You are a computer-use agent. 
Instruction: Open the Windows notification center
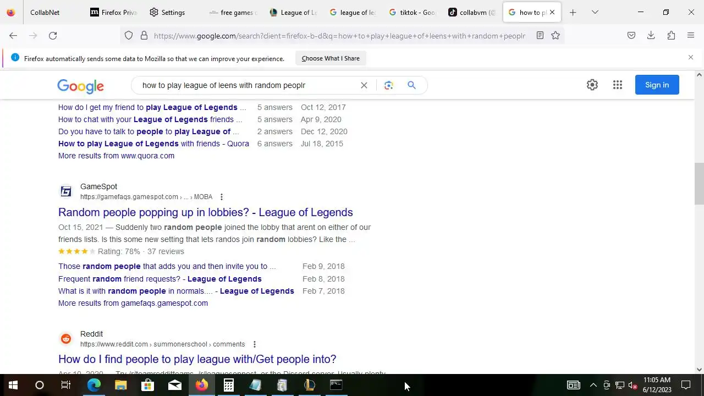[x=686, y=385]
